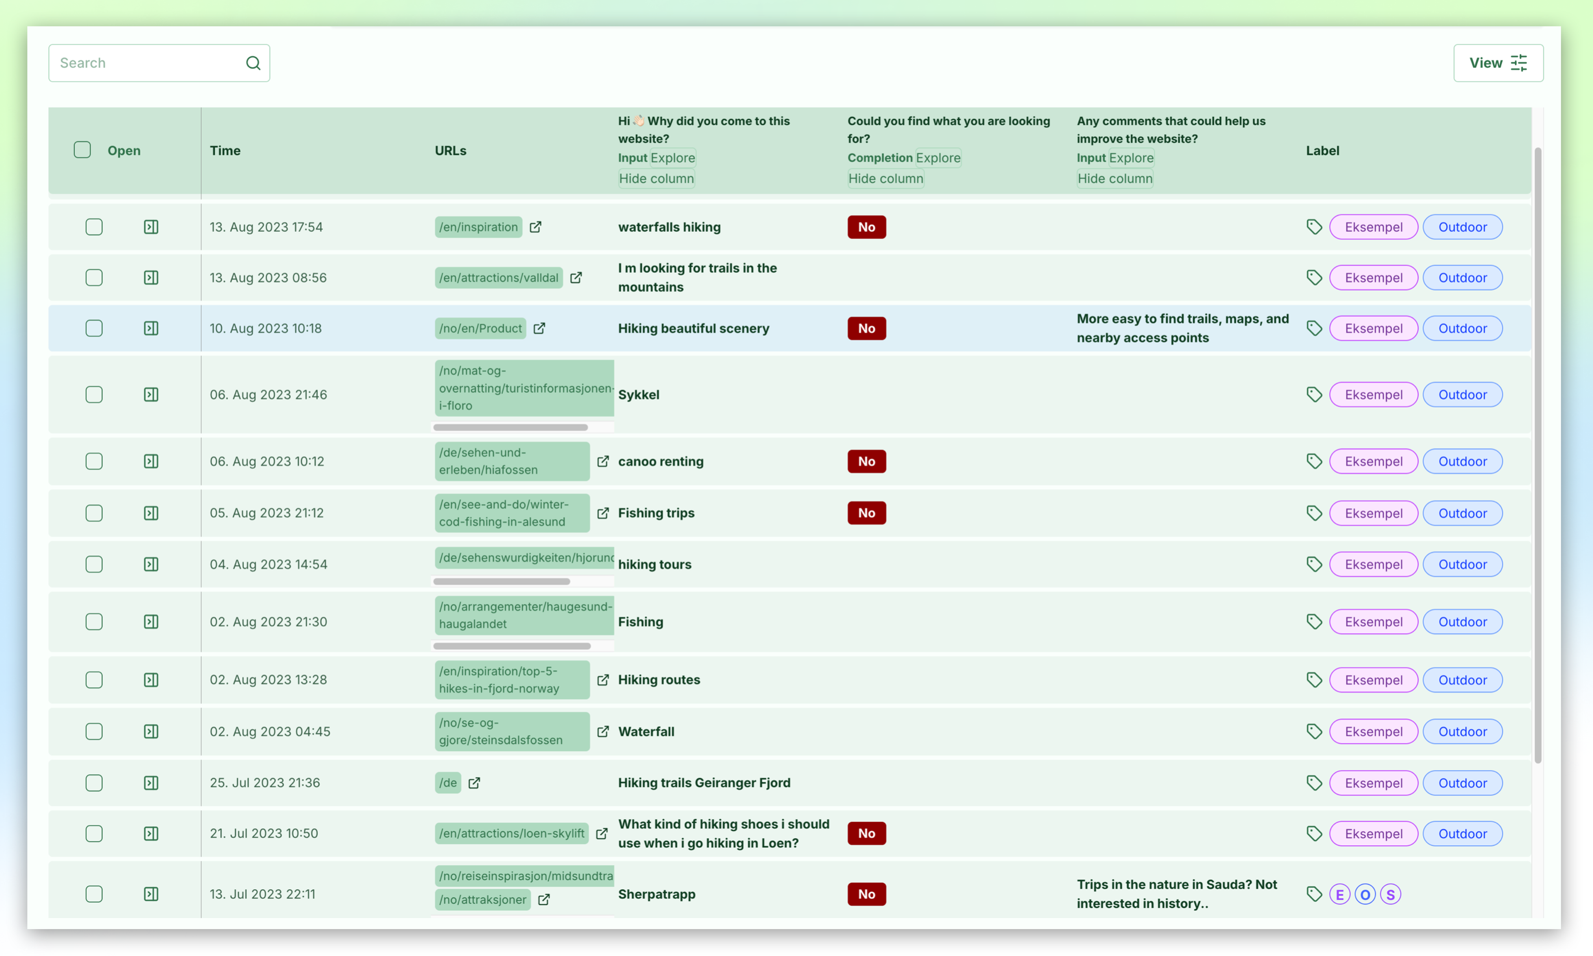This screenshot has height=956, width=1593.
Task: Open external link next to /de URL
Action: (x=474, y=783)
